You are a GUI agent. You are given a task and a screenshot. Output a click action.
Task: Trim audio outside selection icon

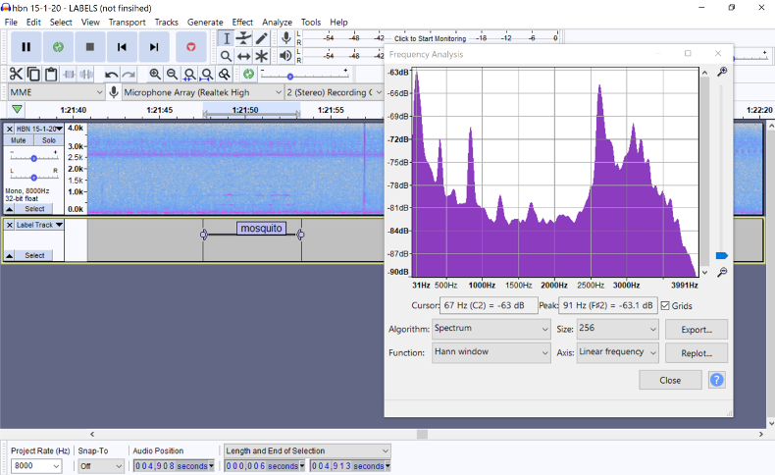tap(69, 75)
